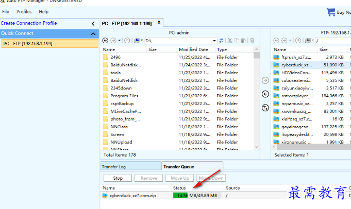Go up one folder in FTP pane

click(x=298, y=41)
